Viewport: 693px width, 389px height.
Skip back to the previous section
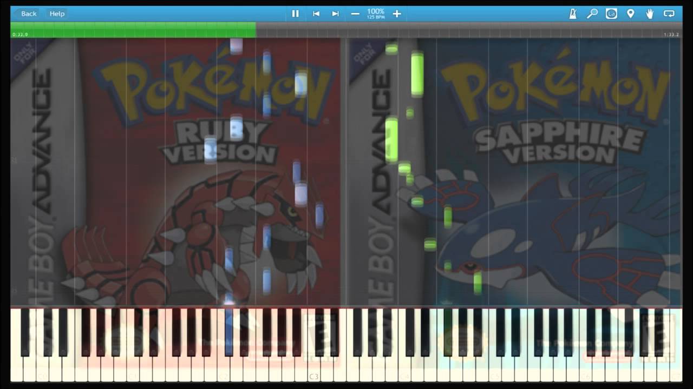(316, 14)
